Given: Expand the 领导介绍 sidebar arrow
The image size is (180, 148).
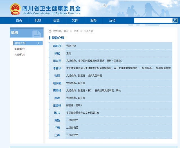Looking at the screenshot, I should [39, 43].
